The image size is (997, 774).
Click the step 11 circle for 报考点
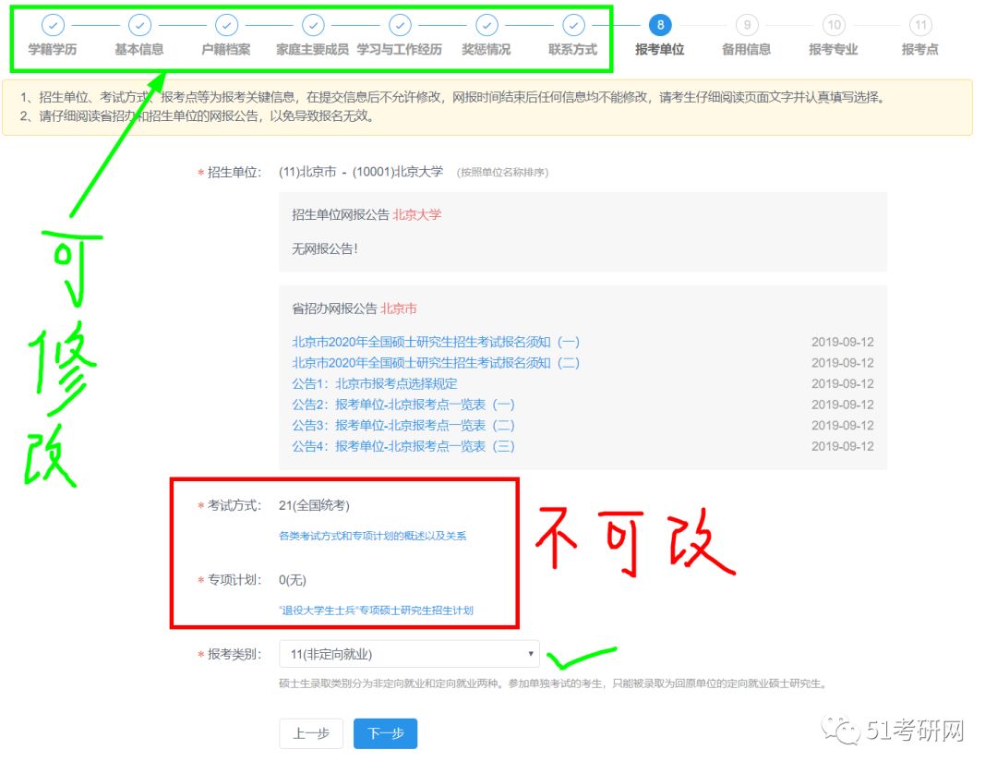tap(920, 26)
